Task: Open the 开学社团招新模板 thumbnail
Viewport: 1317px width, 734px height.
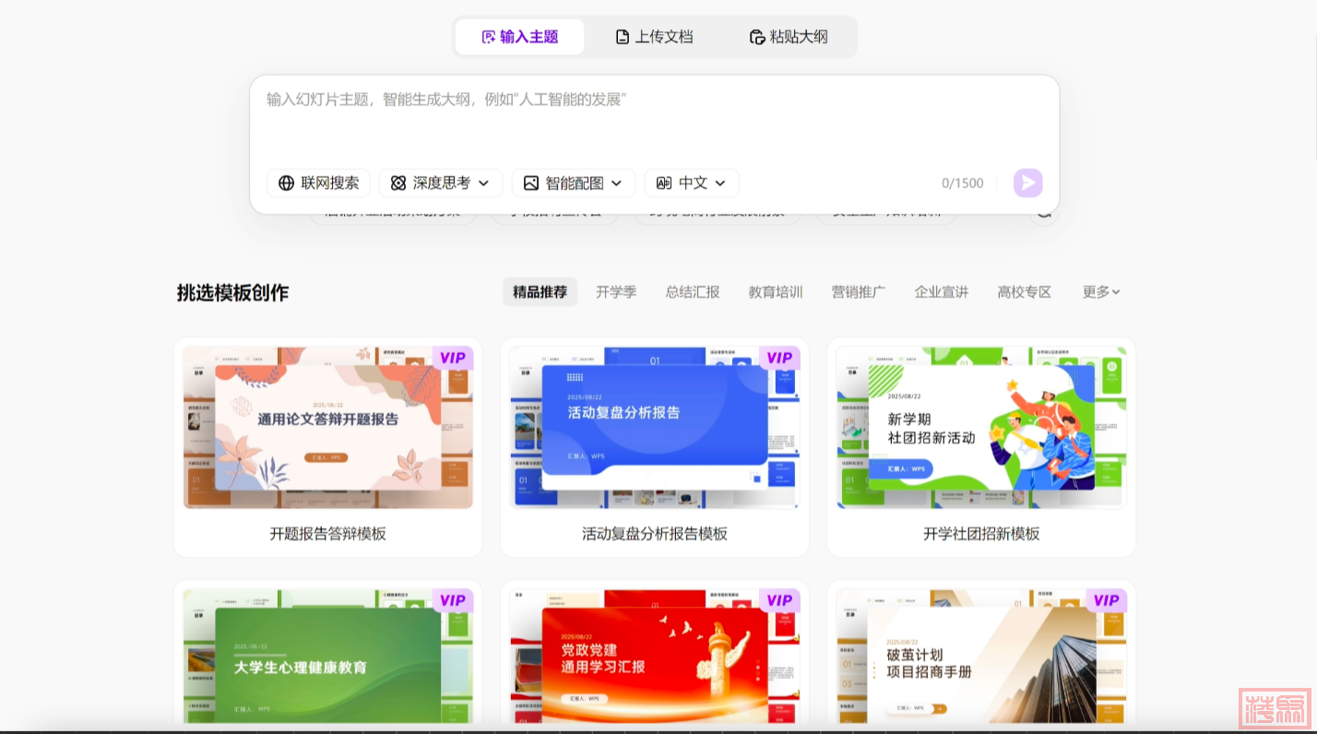Action: 980,428
